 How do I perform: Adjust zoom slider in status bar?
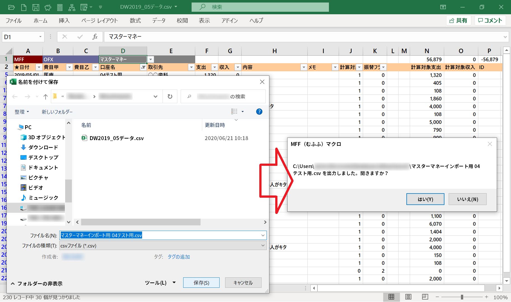pyautogui.click(x=462, y=297)
